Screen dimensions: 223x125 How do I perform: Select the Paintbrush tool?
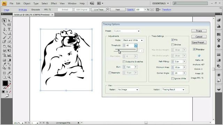pyautogui.click(x=4, y=37)
